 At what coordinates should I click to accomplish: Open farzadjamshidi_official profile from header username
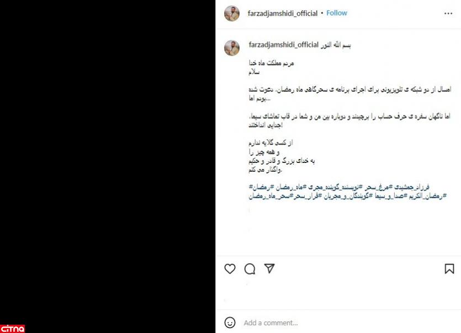pos(283,13)
